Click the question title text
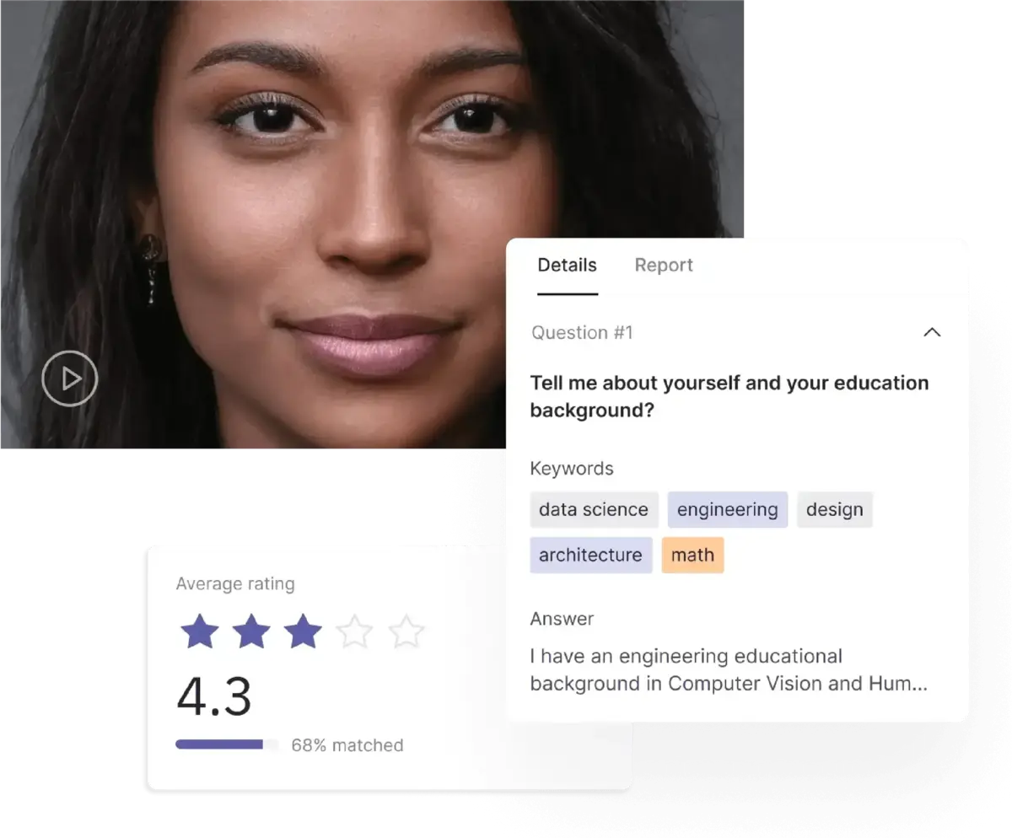The height and width of the screenshot is (838, 1012). tap(729, 396)
